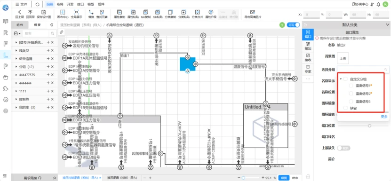Click the 上传 upload button
Image resolution: width=391 pixels, height=181 pixels.
click(343, 58)
